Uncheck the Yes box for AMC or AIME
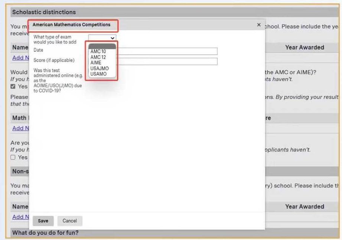Image resolution: width=342 pixels, height=240 pixels. click(x=13, y=86)
